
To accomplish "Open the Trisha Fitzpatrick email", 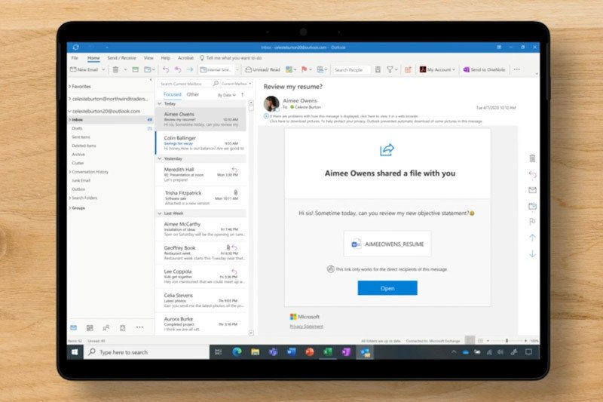I will coord(200,198).
